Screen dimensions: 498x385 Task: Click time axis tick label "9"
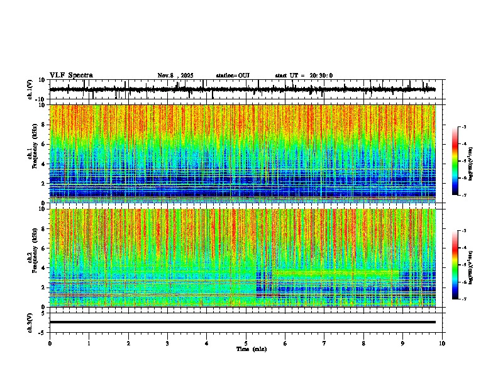click(x=402, y=343)
